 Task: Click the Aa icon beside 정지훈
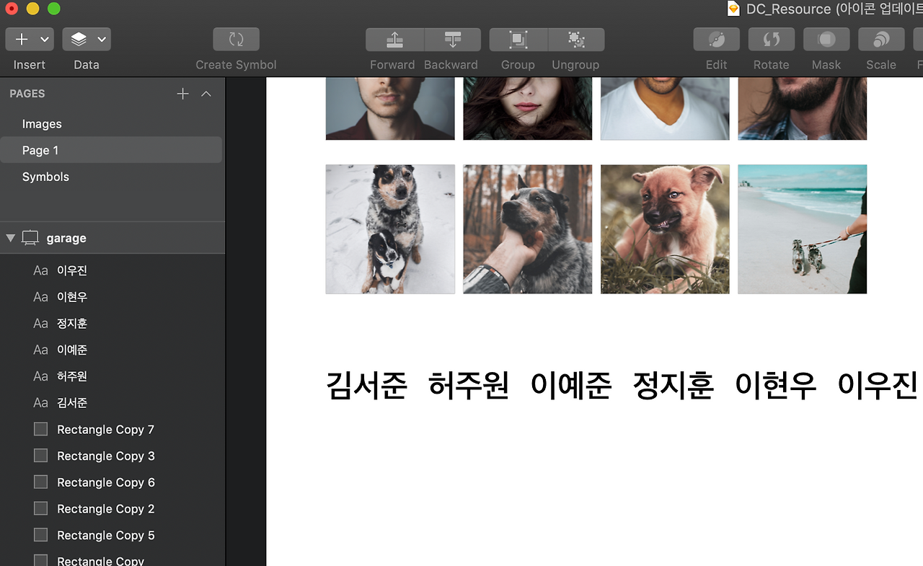tap(40, 324)
